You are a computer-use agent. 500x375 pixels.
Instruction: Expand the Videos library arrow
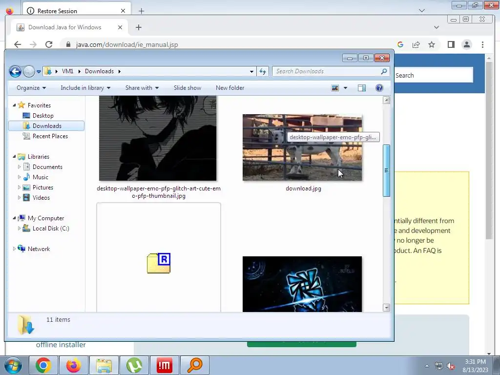pos(19,198)
